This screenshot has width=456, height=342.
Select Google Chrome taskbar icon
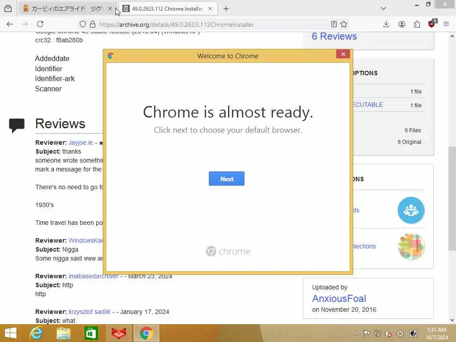tap(147, 333)
